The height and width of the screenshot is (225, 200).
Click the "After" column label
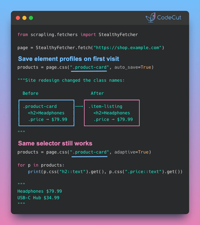(97, 93)
